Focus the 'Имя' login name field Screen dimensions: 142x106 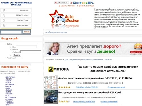coord(26,47)
